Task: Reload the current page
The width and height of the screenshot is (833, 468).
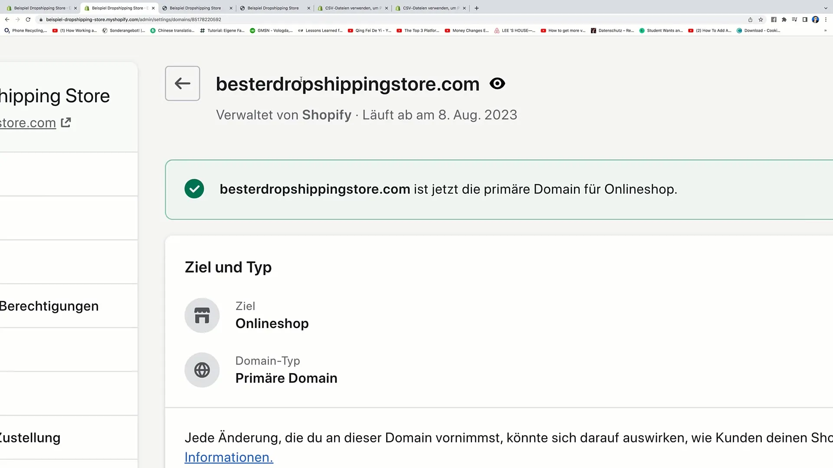Action: 28,19
